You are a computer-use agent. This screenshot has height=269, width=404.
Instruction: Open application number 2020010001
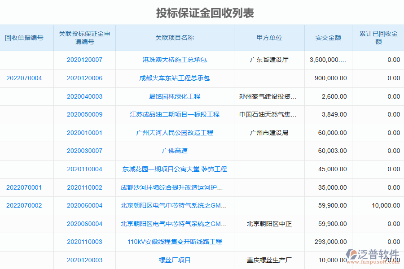pyautogui.click(x=84, y=133)
